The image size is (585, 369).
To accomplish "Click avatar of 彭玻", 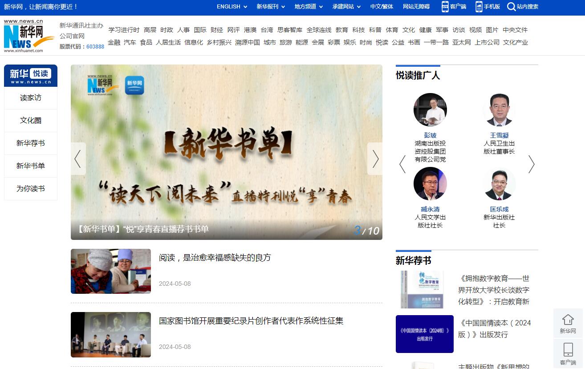I will tap(430, 110).
